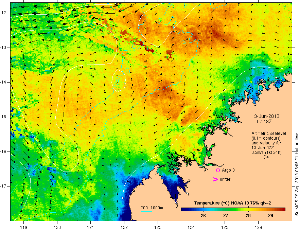
Task: Click the Temperature NOAA 19 colorbar title
Action: pos(232,203)
